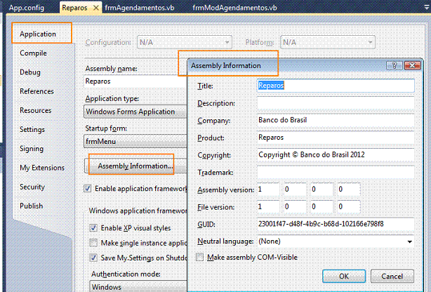
Task: Open the Publish page
Action: click(31, 206)
